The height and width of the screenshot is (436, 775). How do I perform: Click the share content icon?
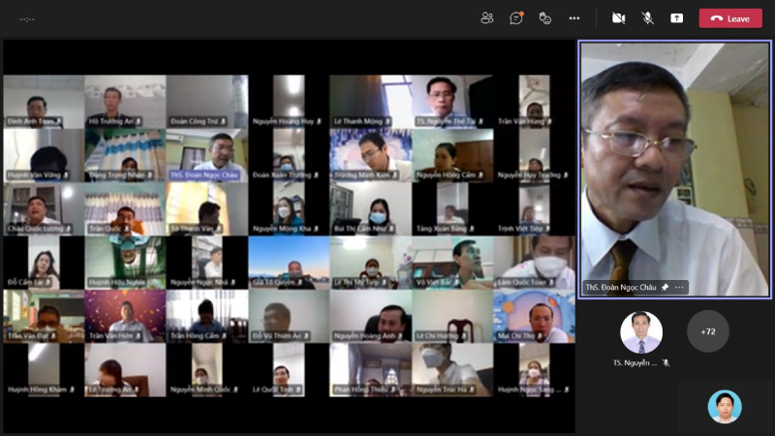click(x=676, y=17)
